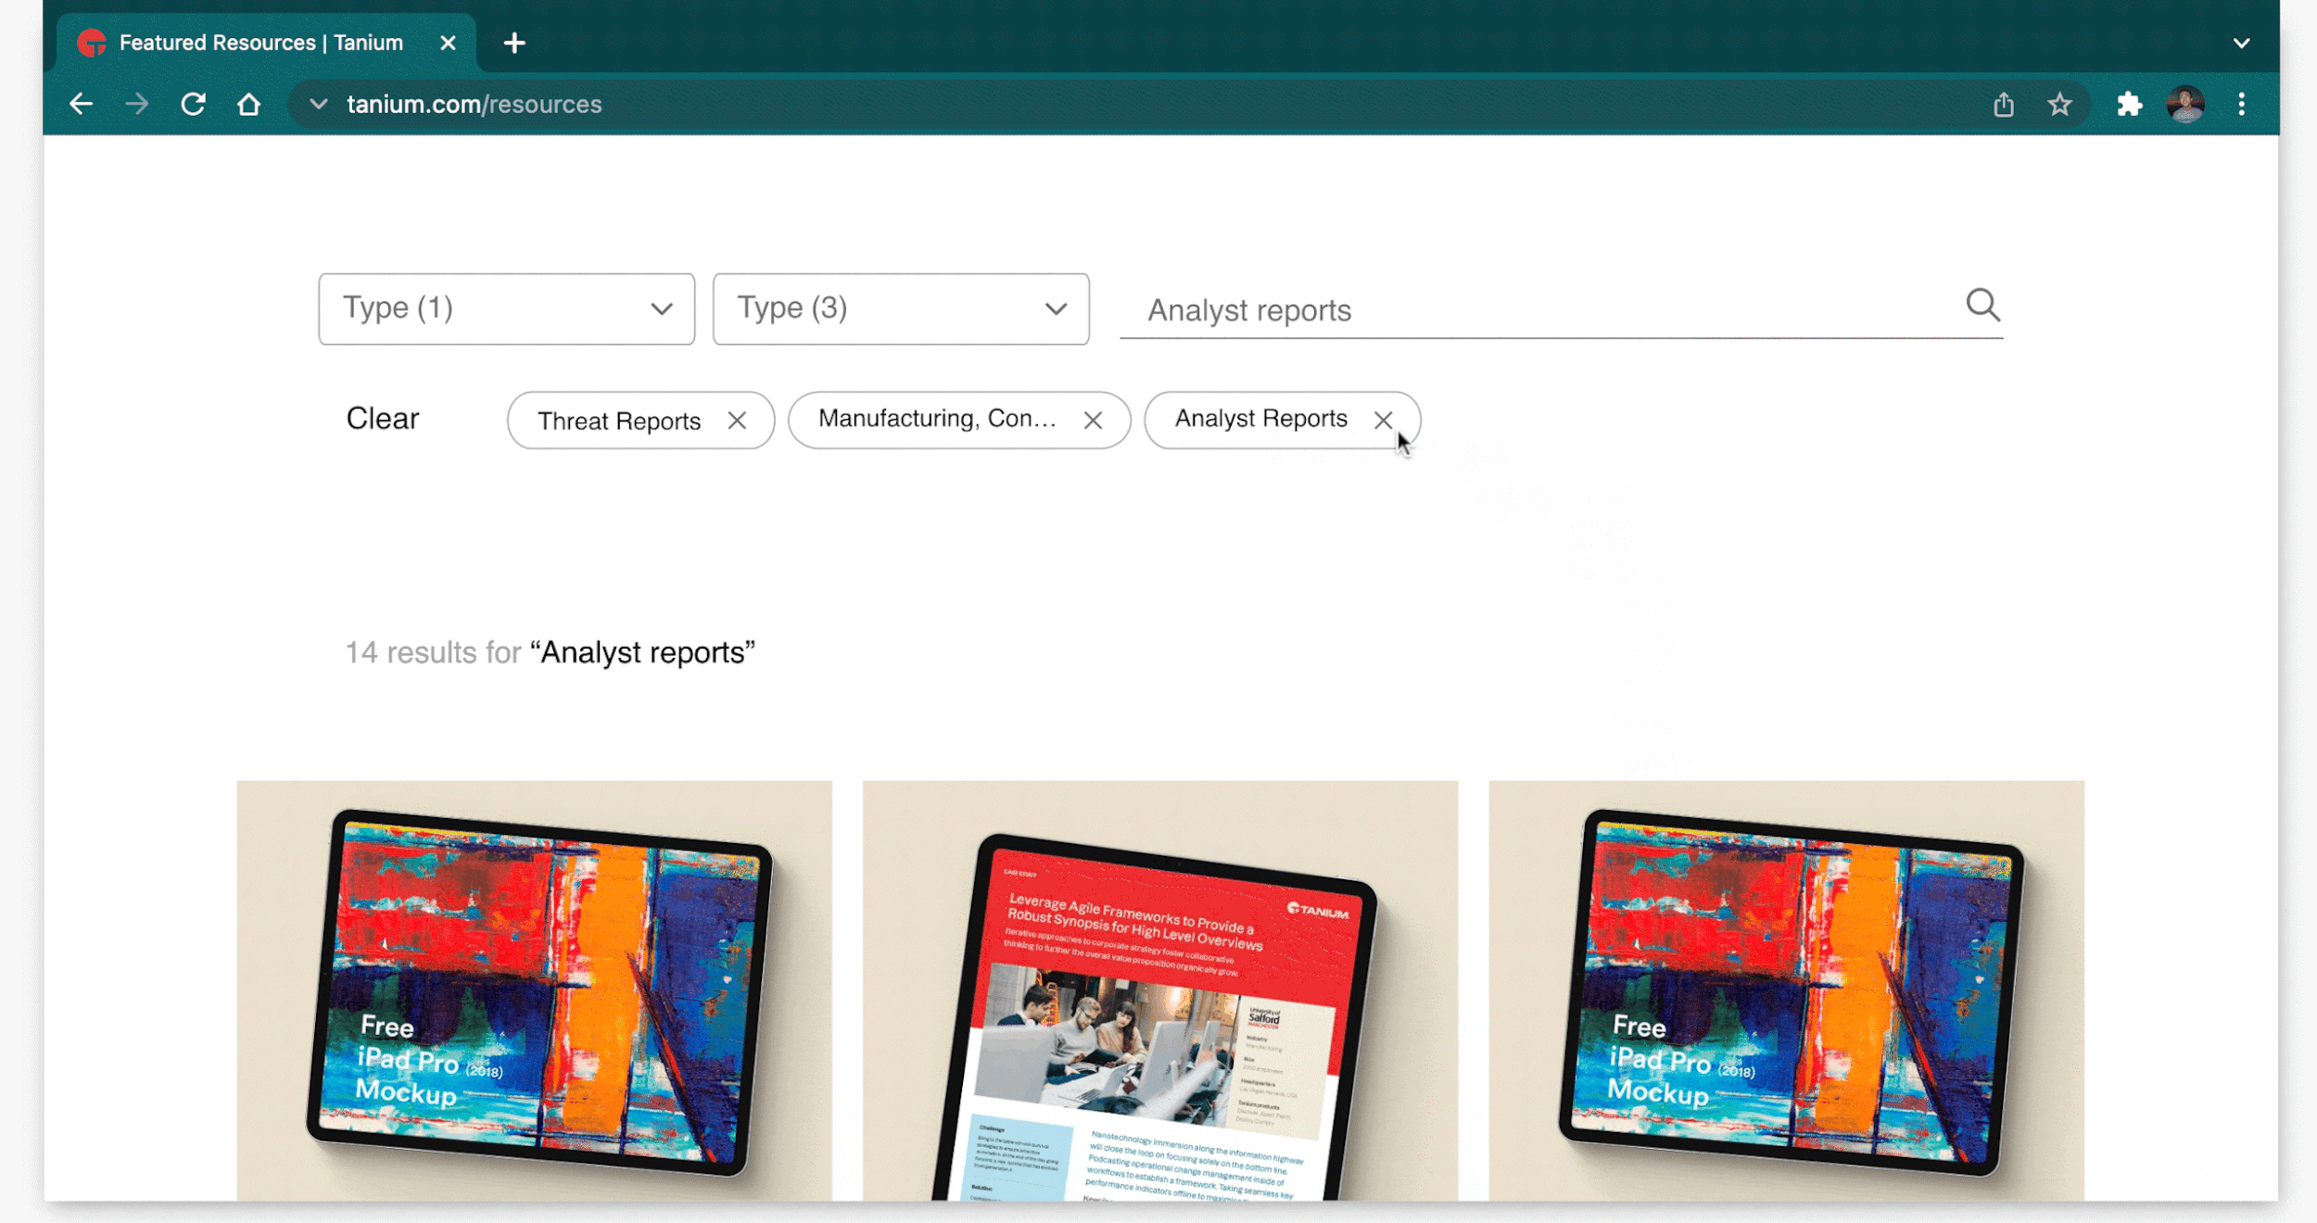This screenshot has height=1223, width=2317.
Task: Click the search magnifier icon
Action: (x=1982, y=305)
